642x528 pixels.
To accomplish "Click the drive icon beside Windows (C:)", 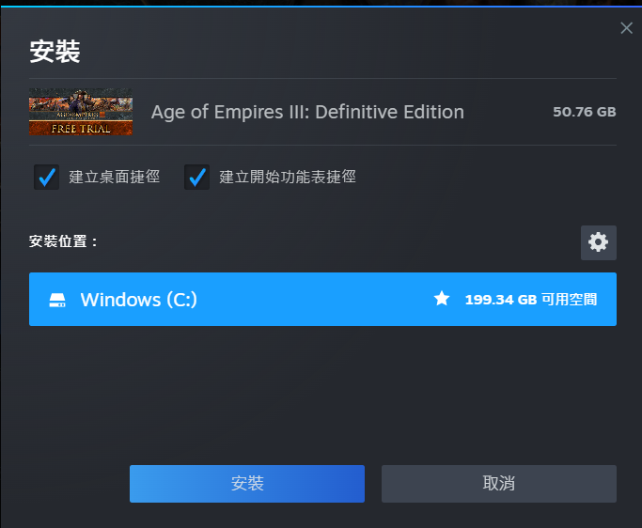I will 57,300.
